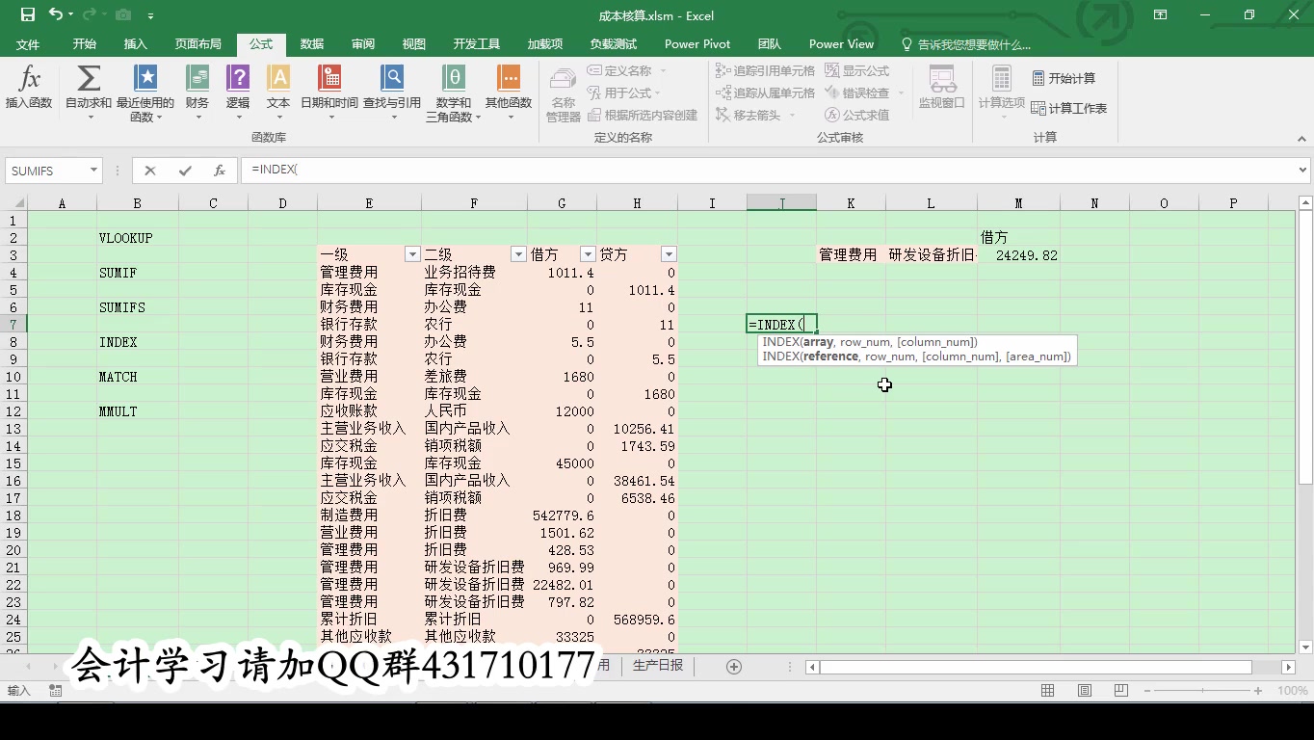This screenshot has width=1314, height=740.
Task: Confirm formula entry with the checkmark
Action: (x=185, y=171)
